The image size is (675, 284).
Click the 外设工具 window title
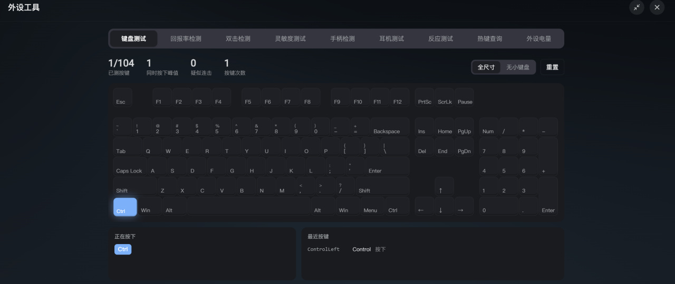(24, 7)
